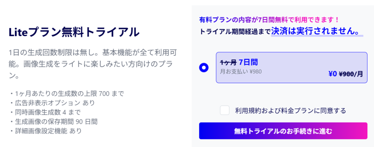Click the strikethrough ¥980/月 price
374x147 pixels.
coord(351,74)
